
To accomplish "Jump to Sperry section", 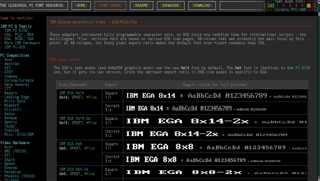I will (11, 122).
